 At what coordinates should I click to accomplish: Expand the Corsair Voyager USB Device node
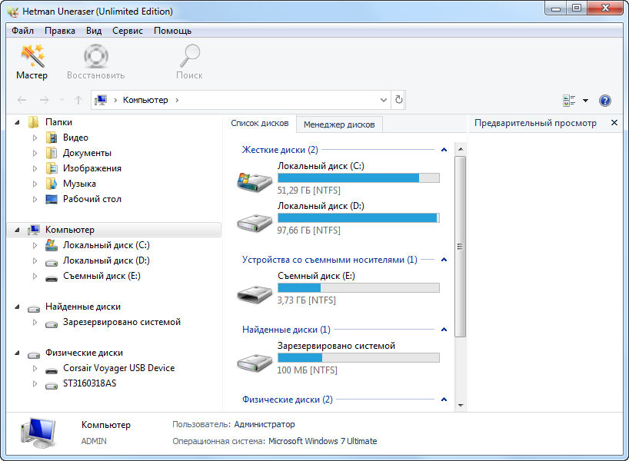35,368
